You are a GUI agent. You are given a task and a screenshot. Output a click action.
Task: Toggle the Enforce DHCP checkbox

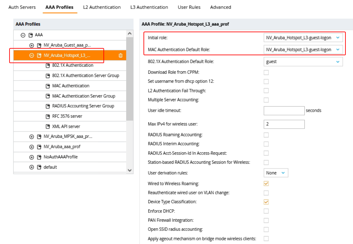tap(266, 211)
